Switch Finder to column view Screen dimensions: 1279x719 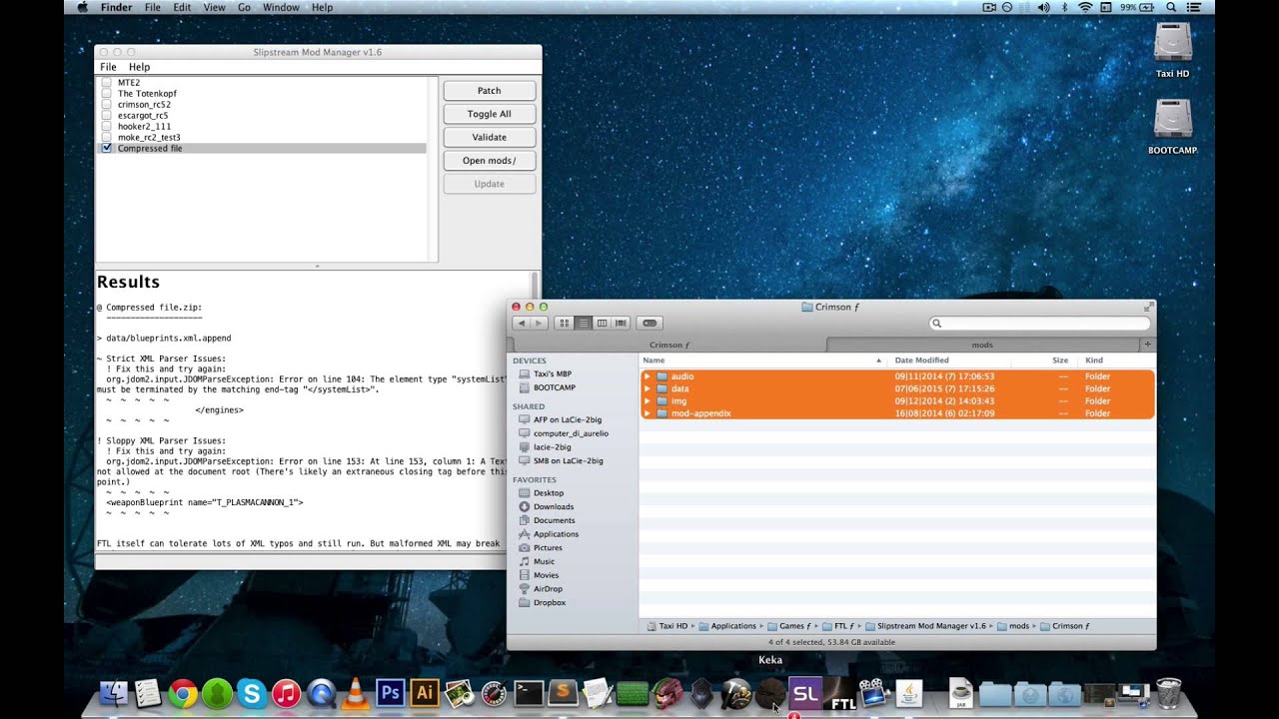coord(602,323)
